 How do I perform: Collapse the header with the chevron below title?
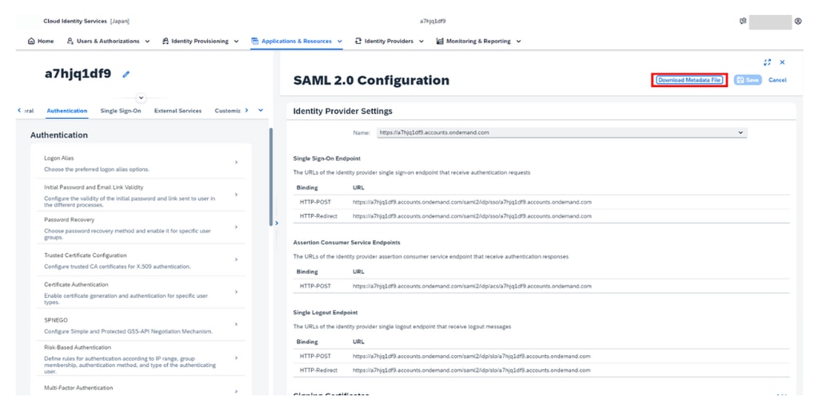142,98
